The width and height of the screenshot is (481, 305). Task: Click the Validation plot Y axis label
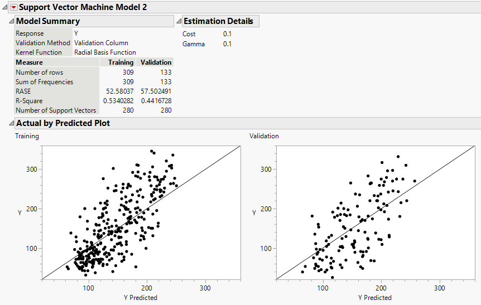(x=254, y=212)
